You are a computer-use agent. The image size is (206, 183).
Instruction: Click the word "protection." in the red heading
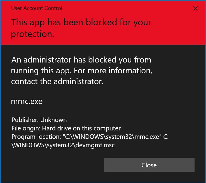coord(33,34)
